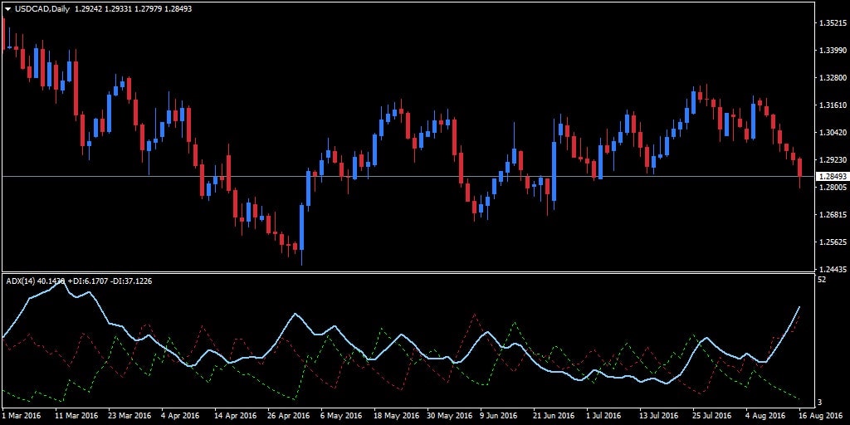850x425 pixels.
Task: Select the 26 Apr 2016 date label
Action: (289, 416)
